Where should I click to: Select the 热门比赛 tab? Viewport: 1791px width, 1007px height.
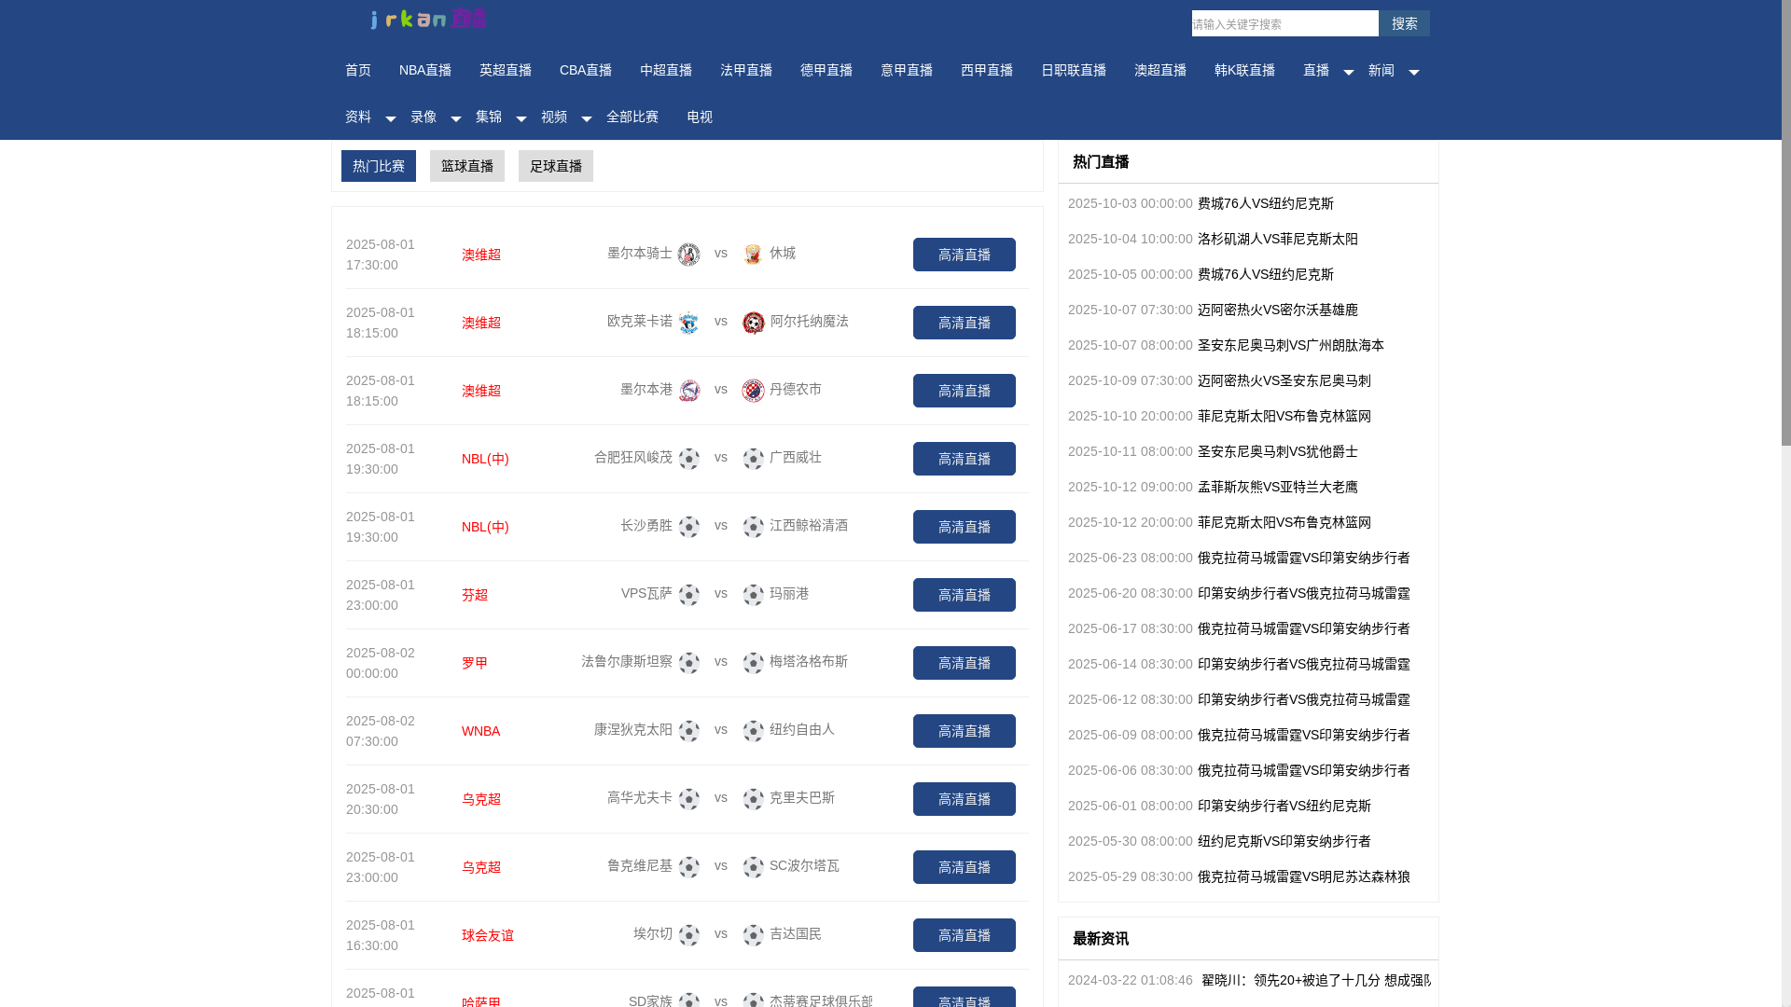[379, 166]
